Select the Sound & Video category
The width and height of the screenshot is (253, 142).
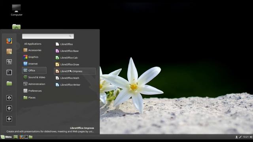[34, 77]
